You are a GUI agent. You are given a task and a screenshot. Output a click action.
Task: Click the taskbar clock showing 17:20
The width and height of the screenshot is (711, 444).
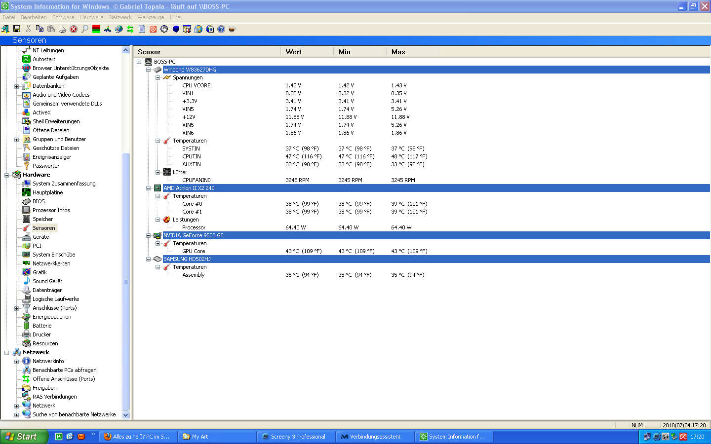pyautogui.click(x=697, y=437)
